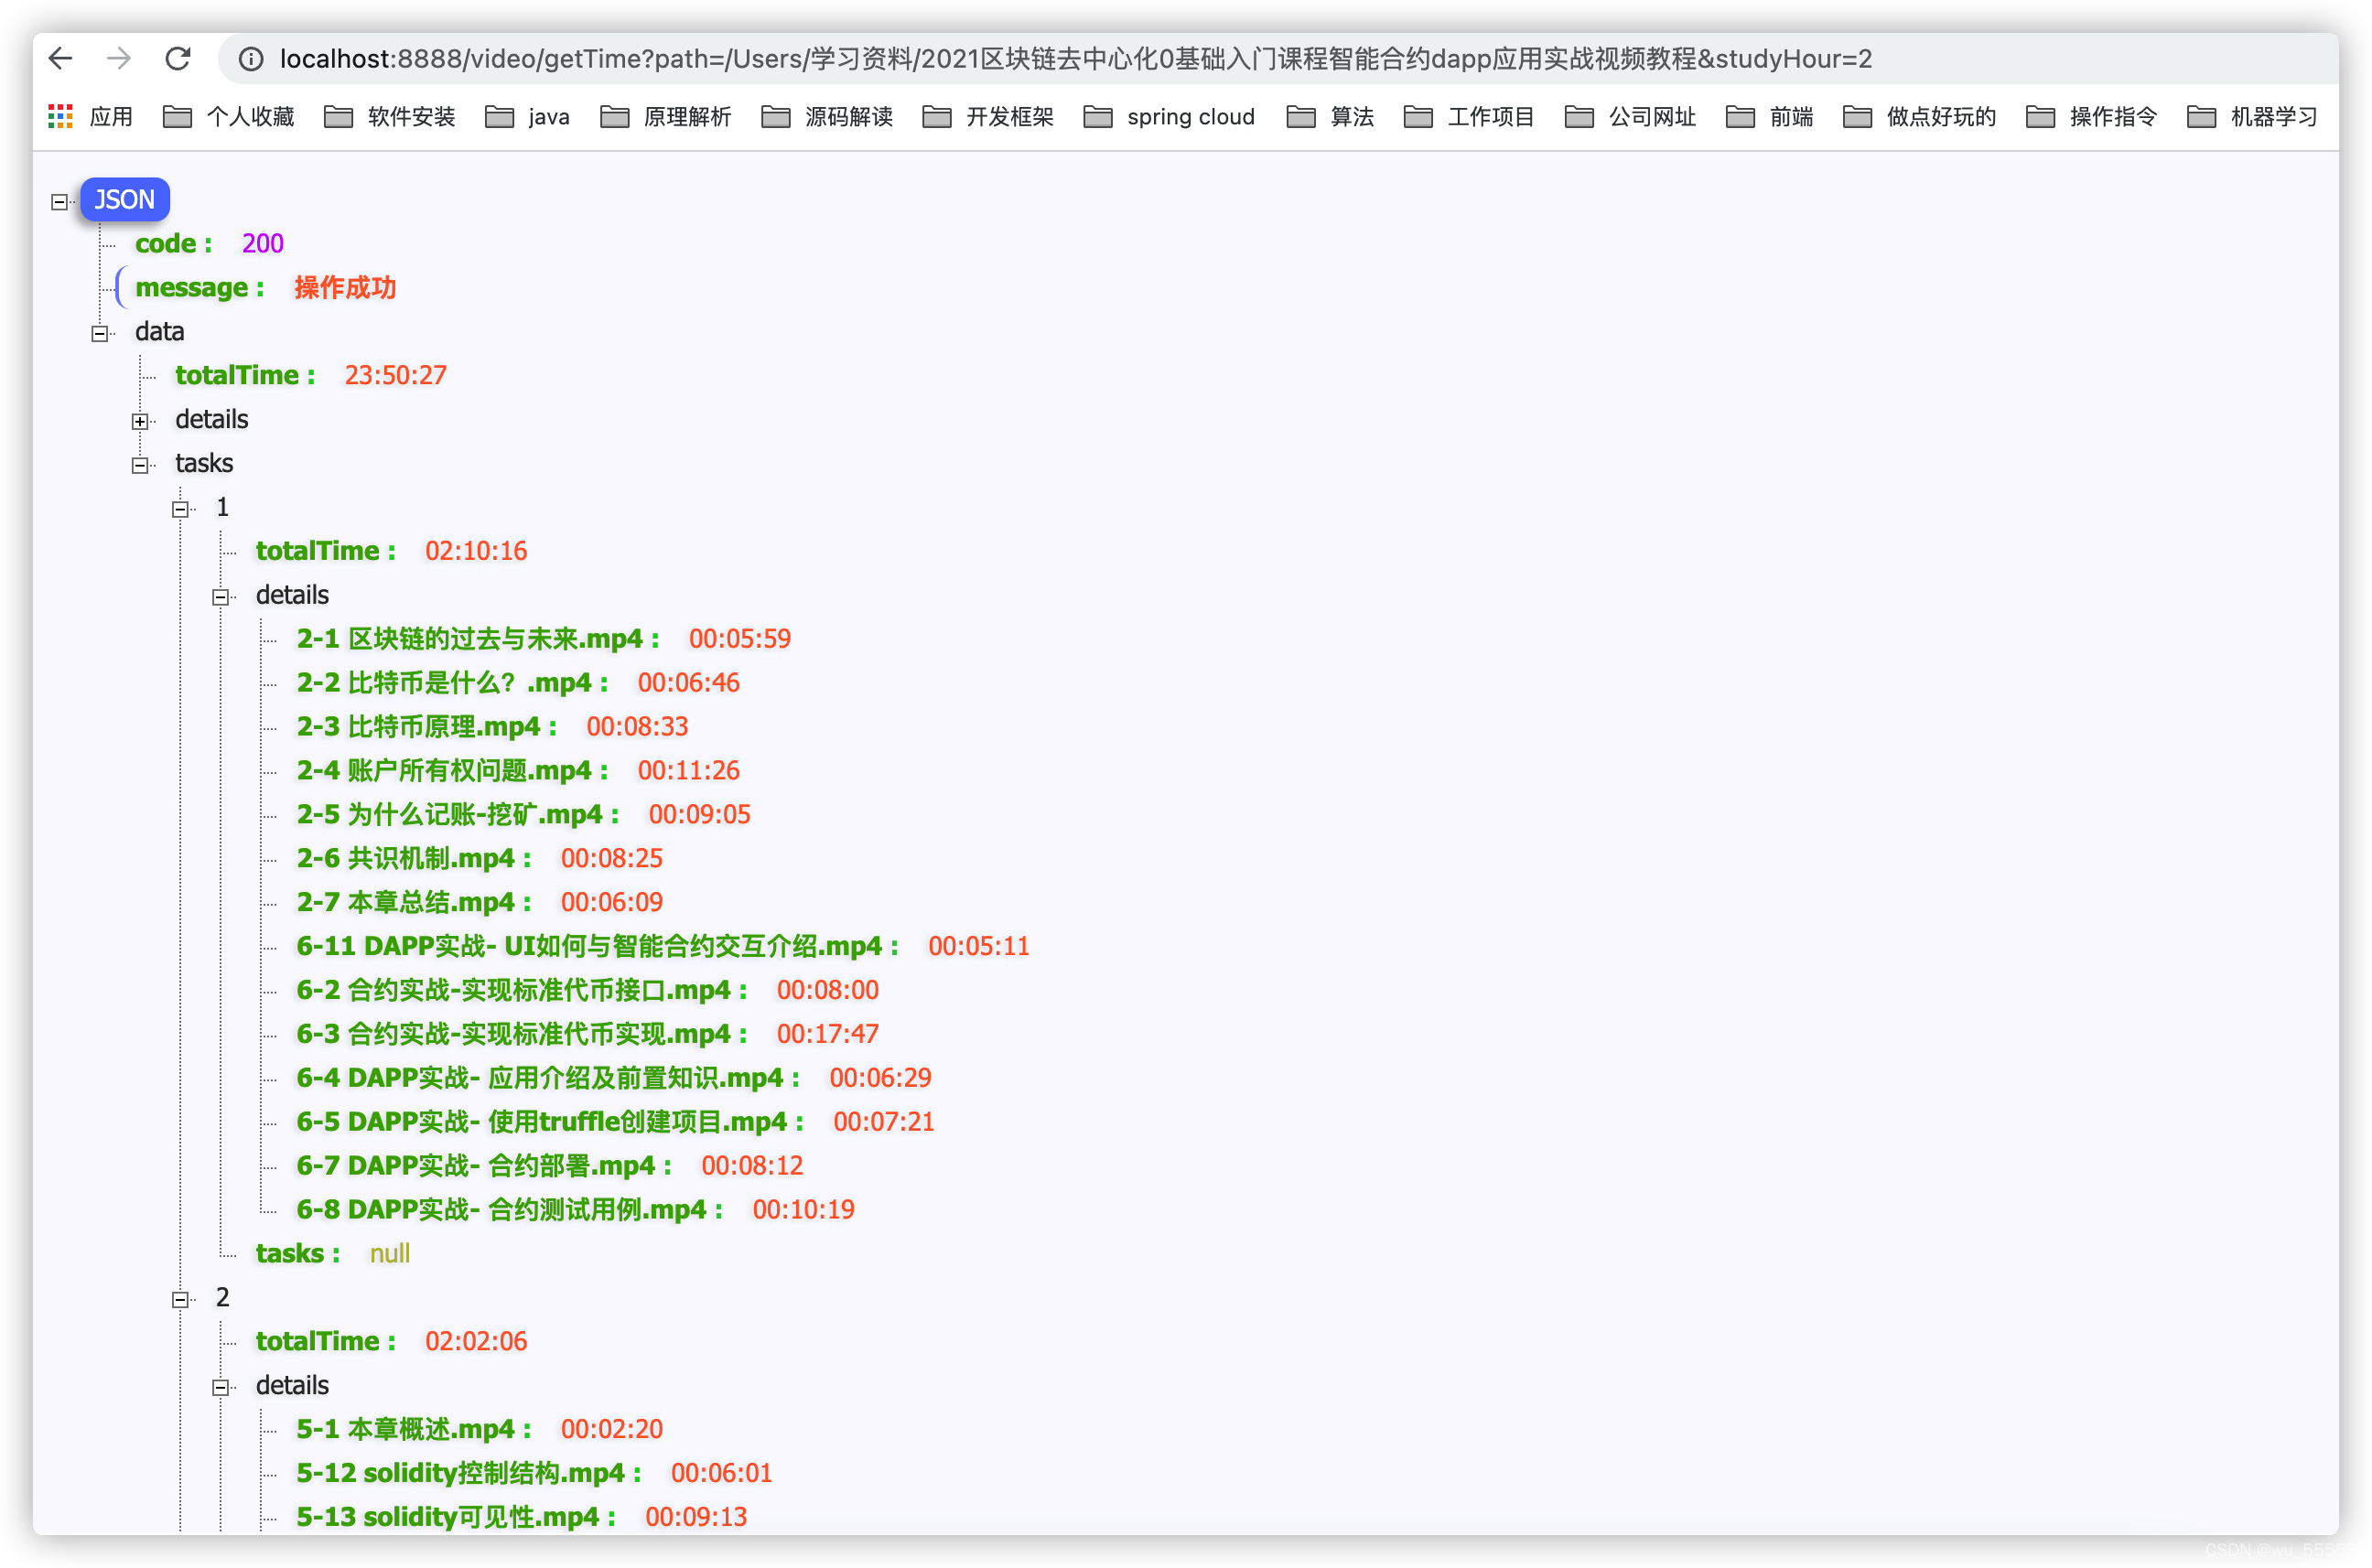Select task 2 totalTime value 02:02:06

476,1343
